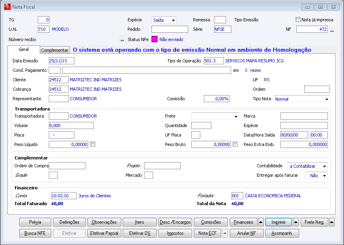Viewport: 344px width, 245px height.
Task: Check the Nota já impressa checkbox
Action: [298, 20]
